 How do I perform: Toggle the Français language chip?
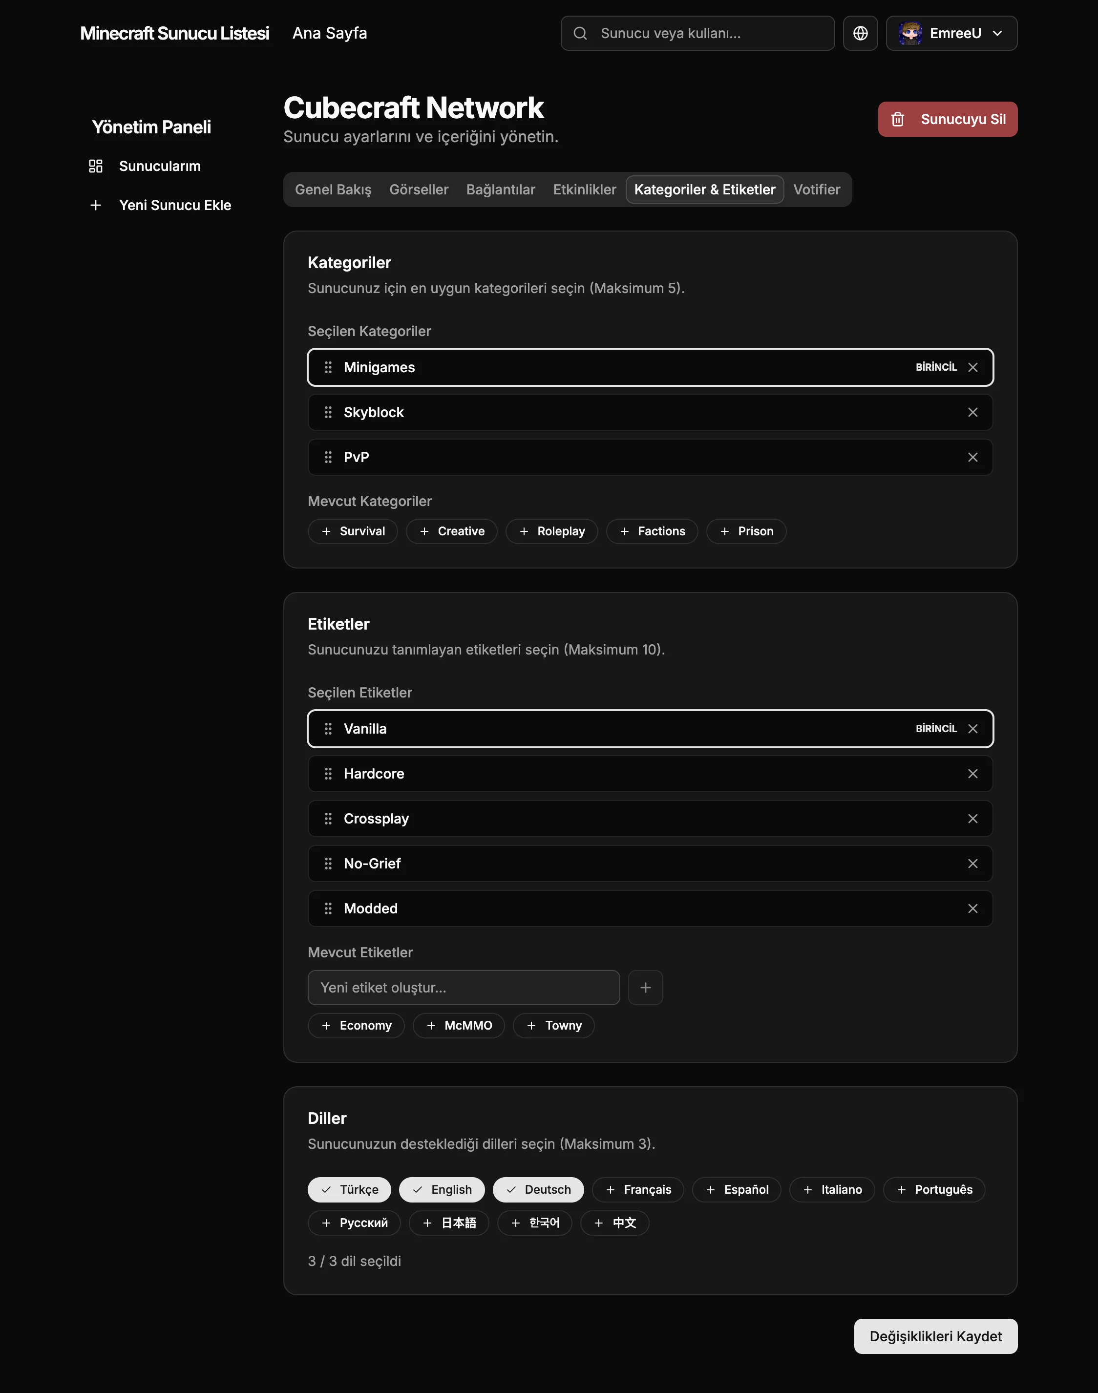point(638,1189)
